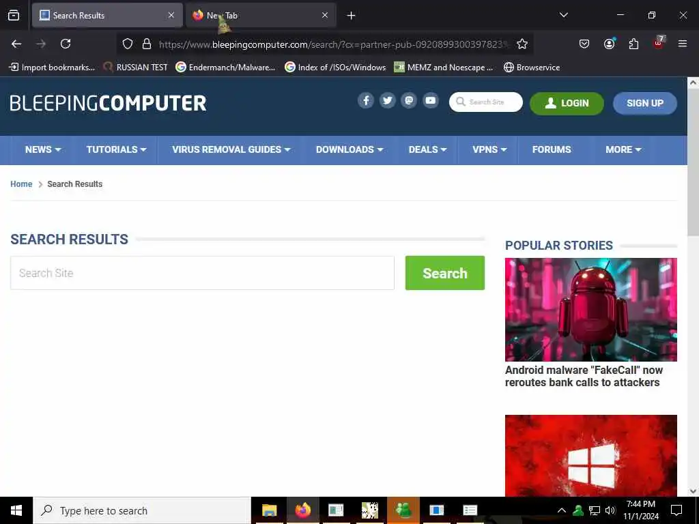The image size is (699, 524).
Task: Expand the VPNS menu
Action: 489,149
